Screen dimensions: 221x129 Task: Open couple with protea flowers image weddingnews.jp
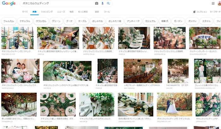coord(20,71)
